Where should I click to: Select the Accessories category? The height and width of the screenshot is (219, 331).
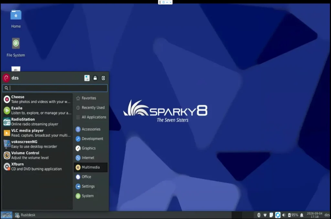point(91,129)
